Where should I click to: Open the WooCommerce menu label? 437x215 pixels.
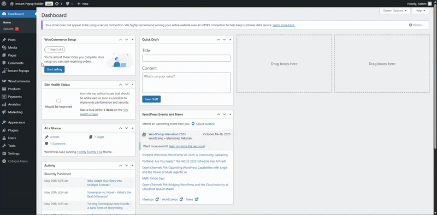coord(19,81)
